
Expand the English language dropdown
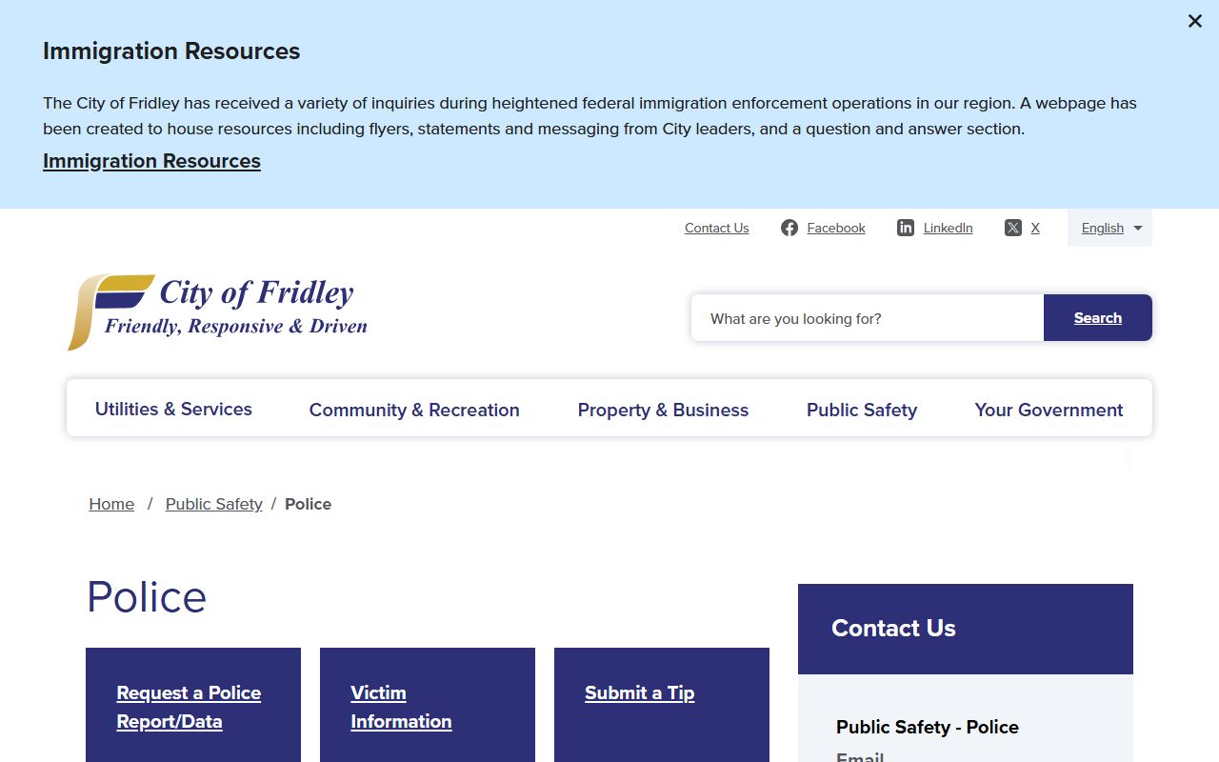(x=1109, y=228)
